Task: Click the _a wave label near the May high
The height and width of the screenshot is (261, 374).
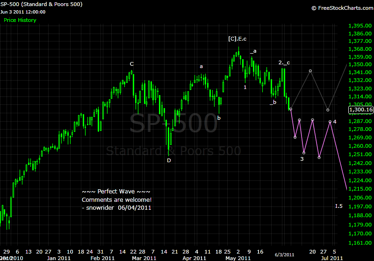Action: [253, 51]
